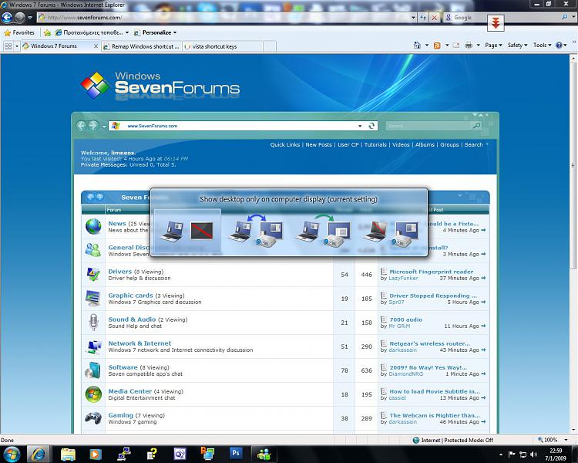This screenshot has width=578, height=463.
Task: Switch to Remap Windows shortcut tab
Action: pyautogui.click(x=142, y=46)
